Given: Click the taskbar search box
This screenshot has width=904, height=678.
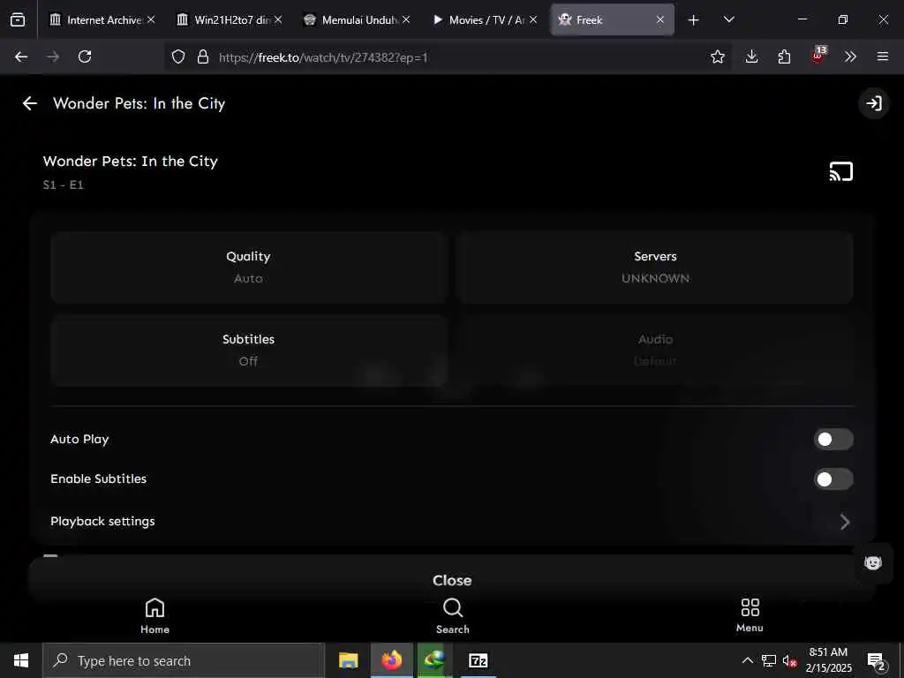Looking at the screenshot, I should [x=184, y=660].
